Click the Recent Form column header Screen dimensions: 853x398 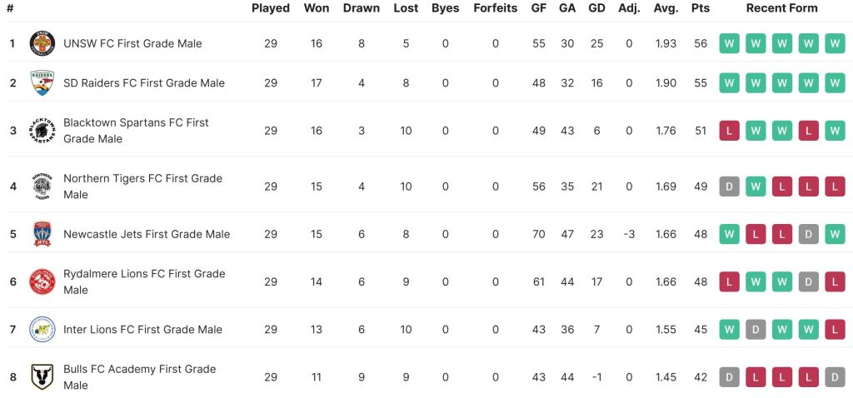pyautogui.click(x=781, y=8)
